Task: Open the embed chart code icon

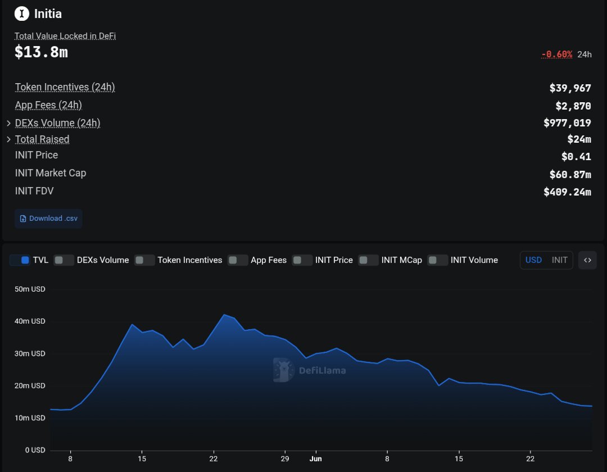Action: [x=587, y=260]
